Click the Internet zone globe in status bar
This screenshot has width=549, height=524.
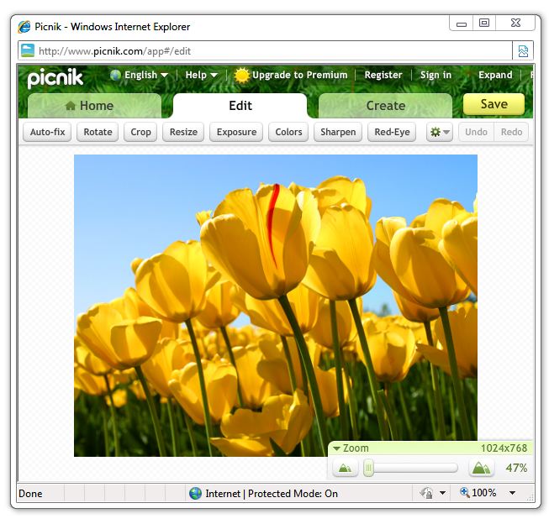pyautogui.click(x=196, y=494)
